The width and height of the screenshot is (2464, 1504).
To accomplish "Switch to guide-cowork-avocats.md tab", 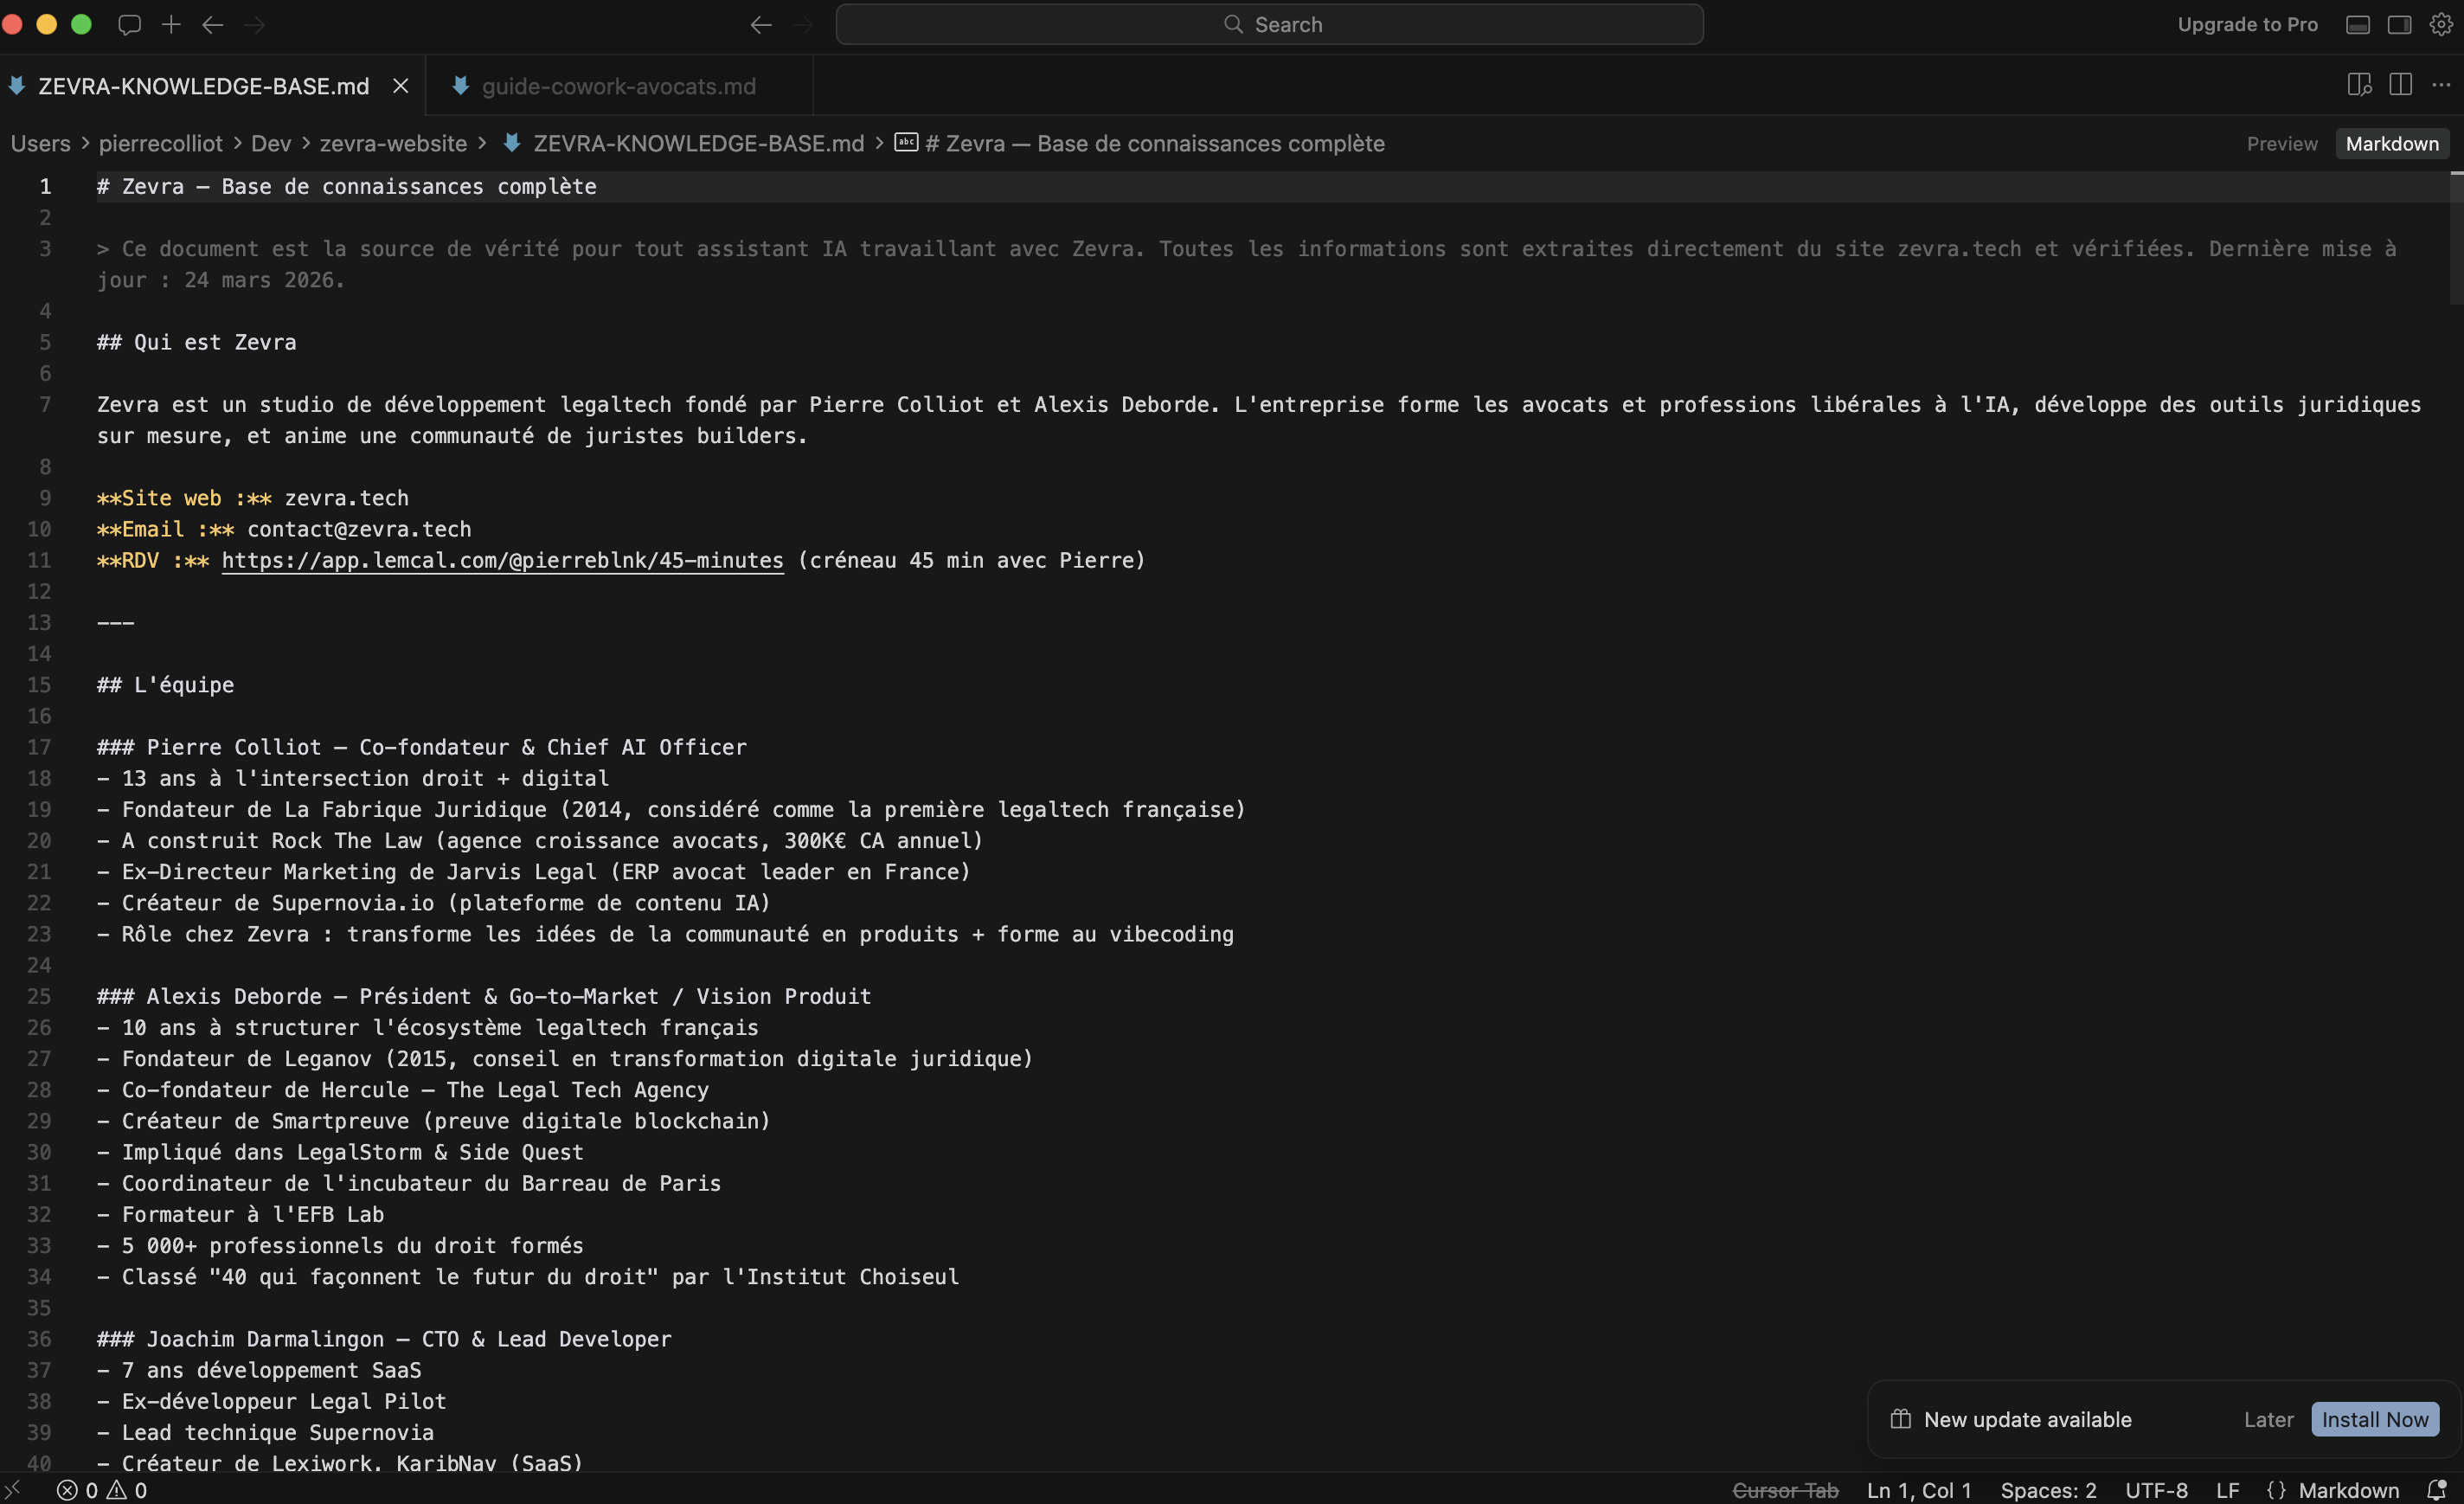I will tap(618, 86).
